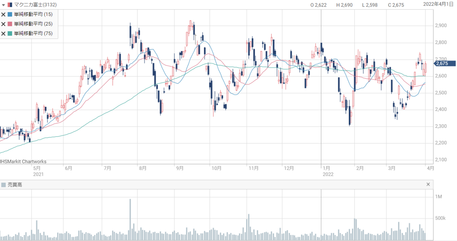Screen dimensions: 457x241
Task: Click the green swatch for moving average 75
Action: point(10,33)
